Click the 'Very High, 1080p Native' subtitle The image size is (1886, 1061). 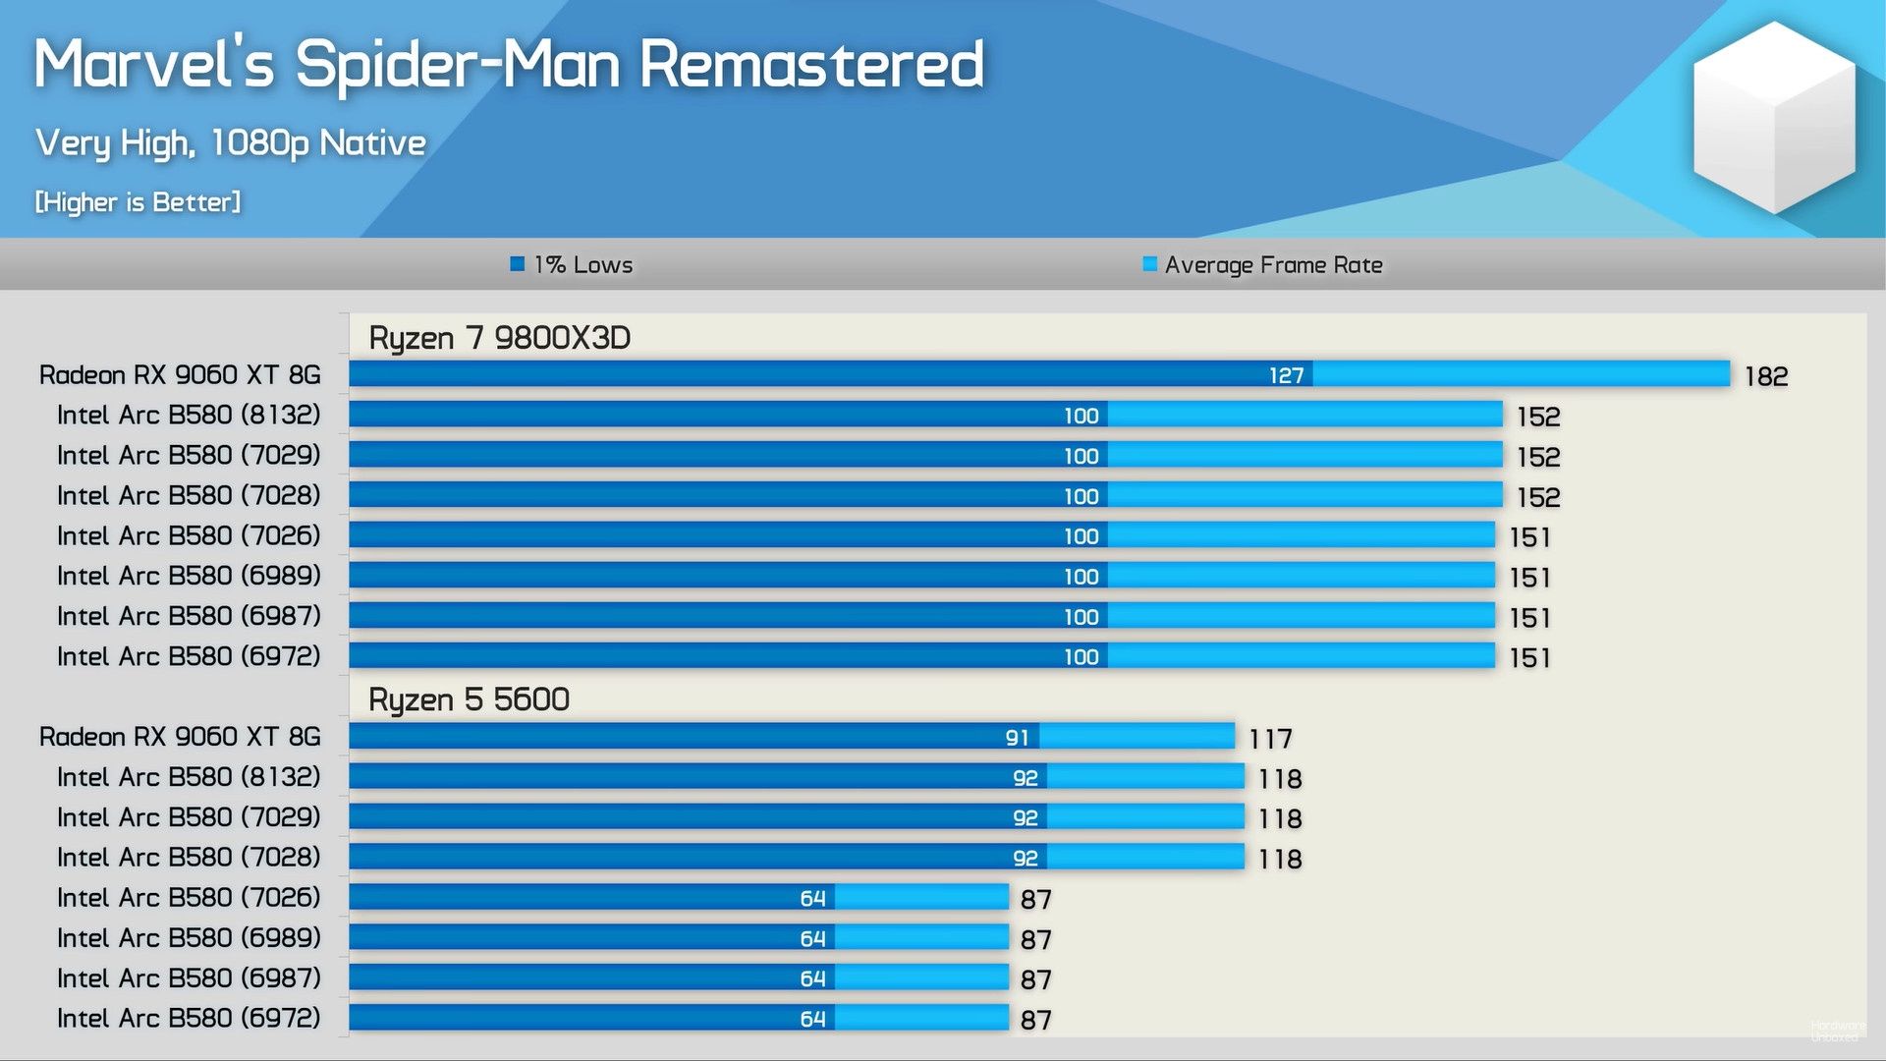(x=231, y=143)
